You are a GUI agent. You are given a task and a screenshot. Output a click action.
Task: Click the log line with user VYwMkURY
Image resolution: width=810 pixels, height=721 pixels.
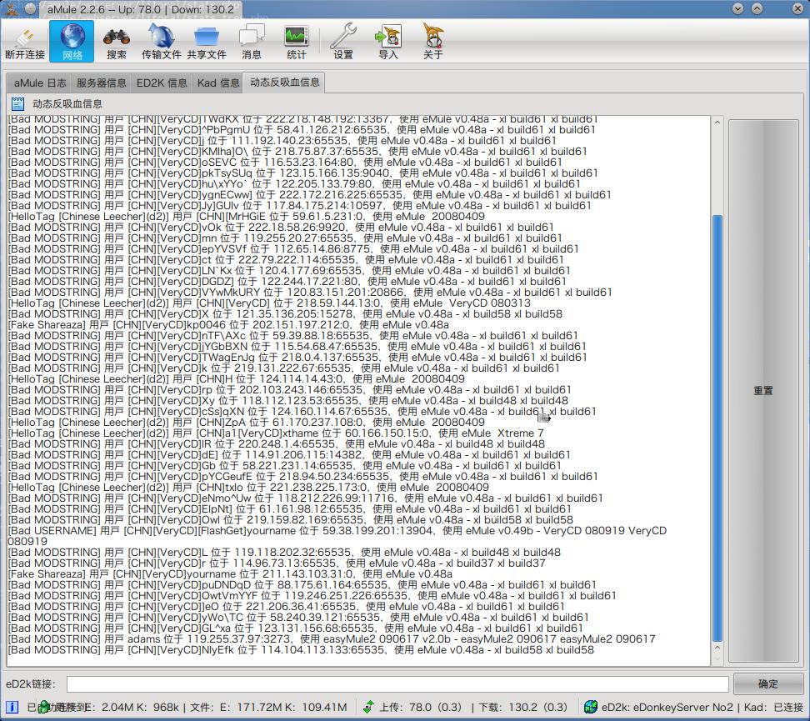pyautogui.click(x=310, y=292)
